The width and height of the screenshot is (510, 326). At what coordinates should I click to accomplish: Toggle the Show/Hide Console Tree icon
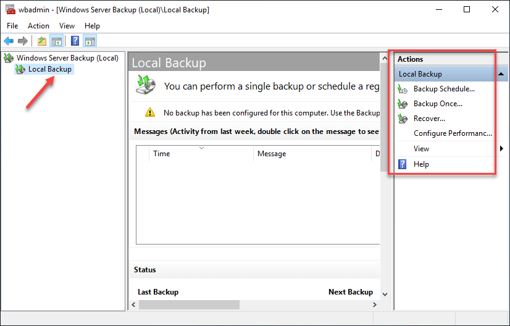(x=57, y=41)
